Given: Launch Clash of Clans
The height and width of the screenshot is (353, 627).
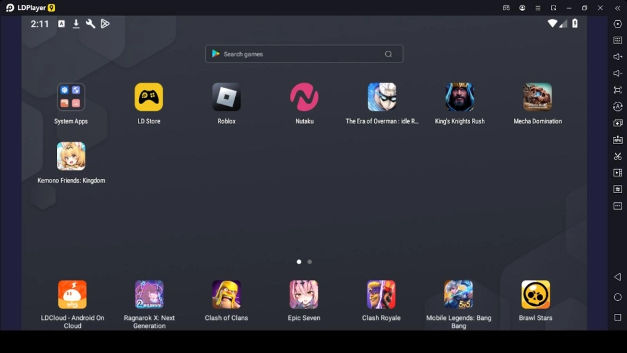Looking at the screenshot, I should point(227,295).
